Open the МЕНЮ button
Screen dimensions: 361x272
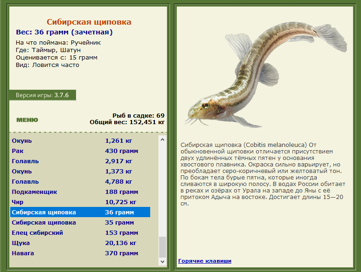click(27, 120)
